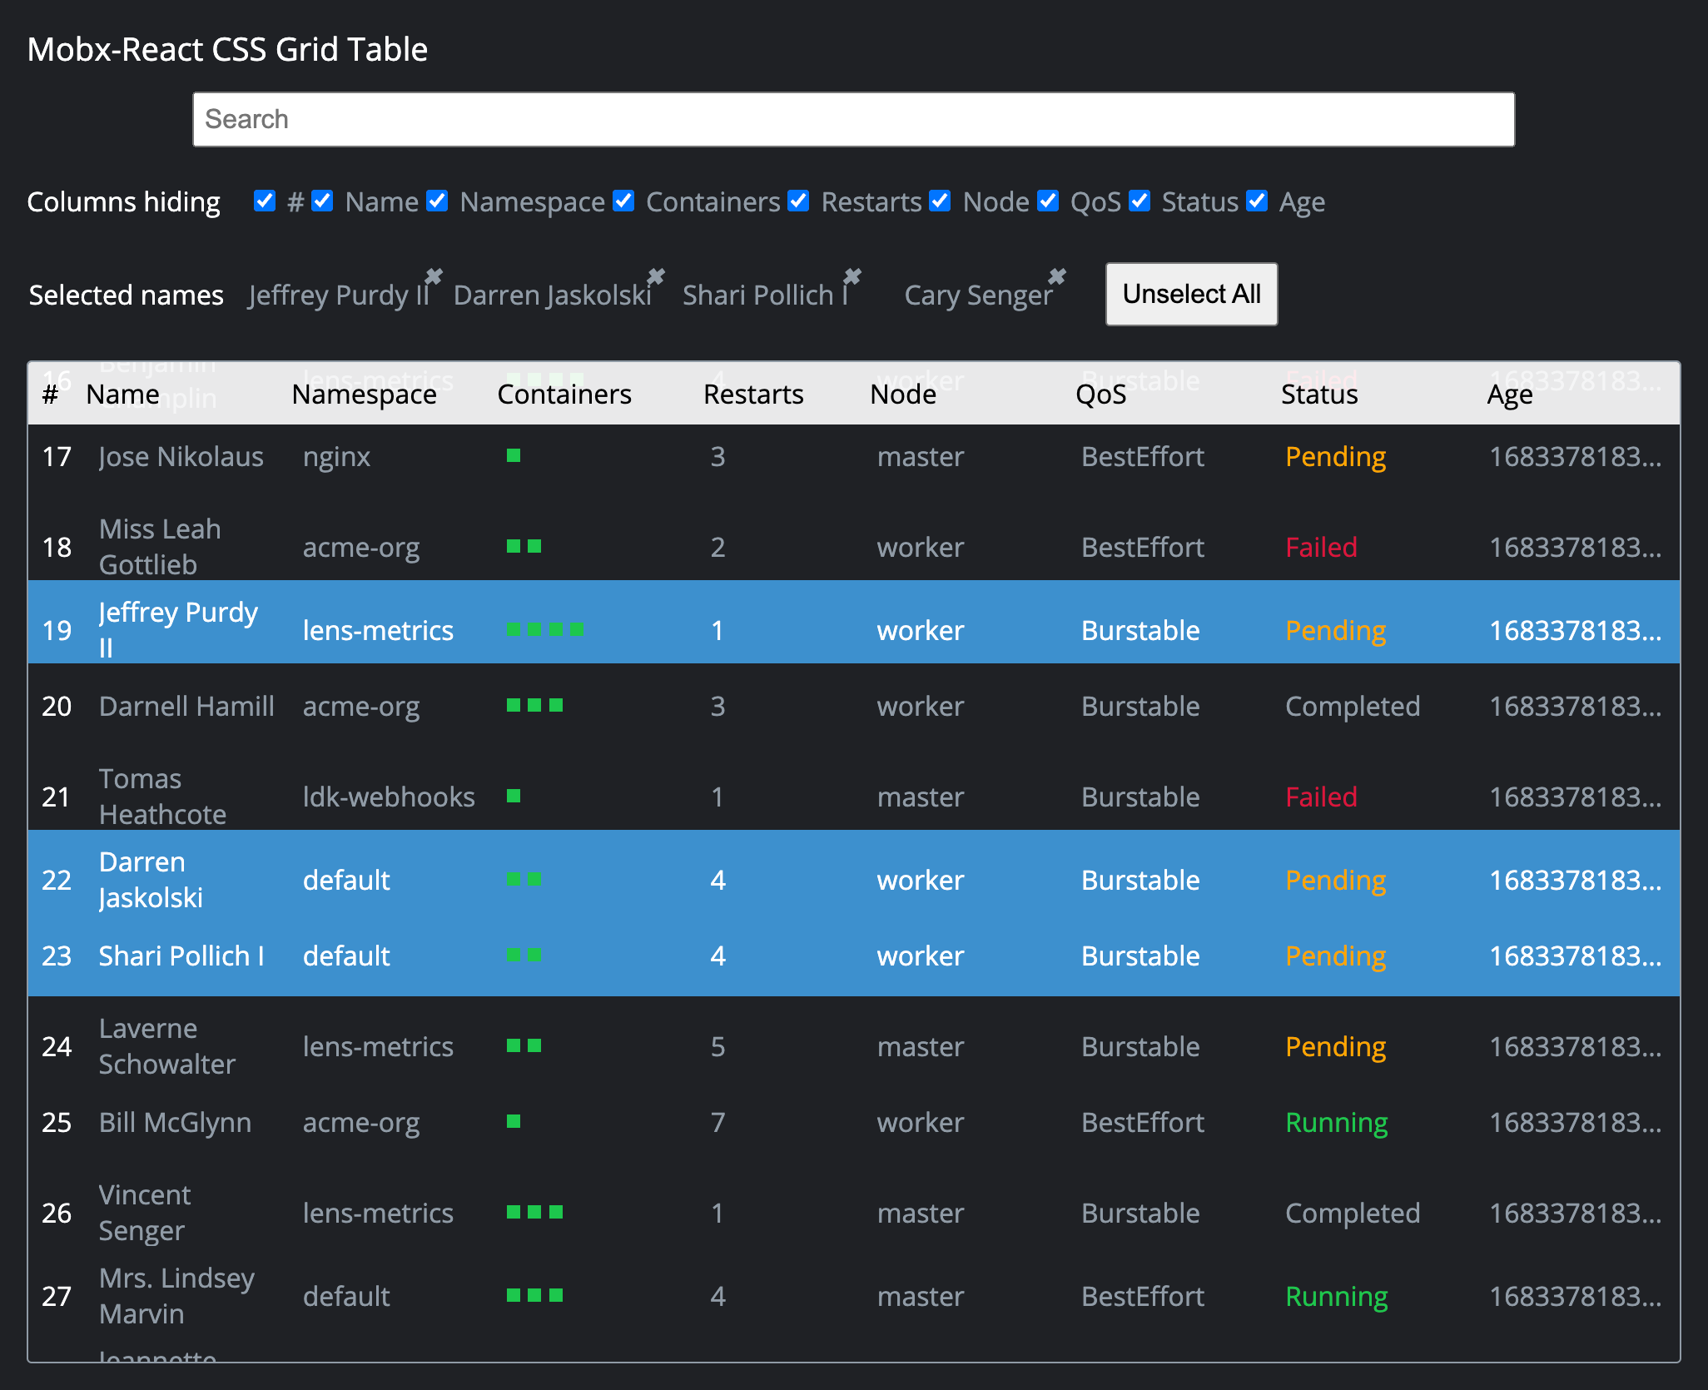Image resolution: width=1708 pixels, height=1390 pixels.
Task: Uncheck the Node column checkbox
Action: [x=940, y=201]
